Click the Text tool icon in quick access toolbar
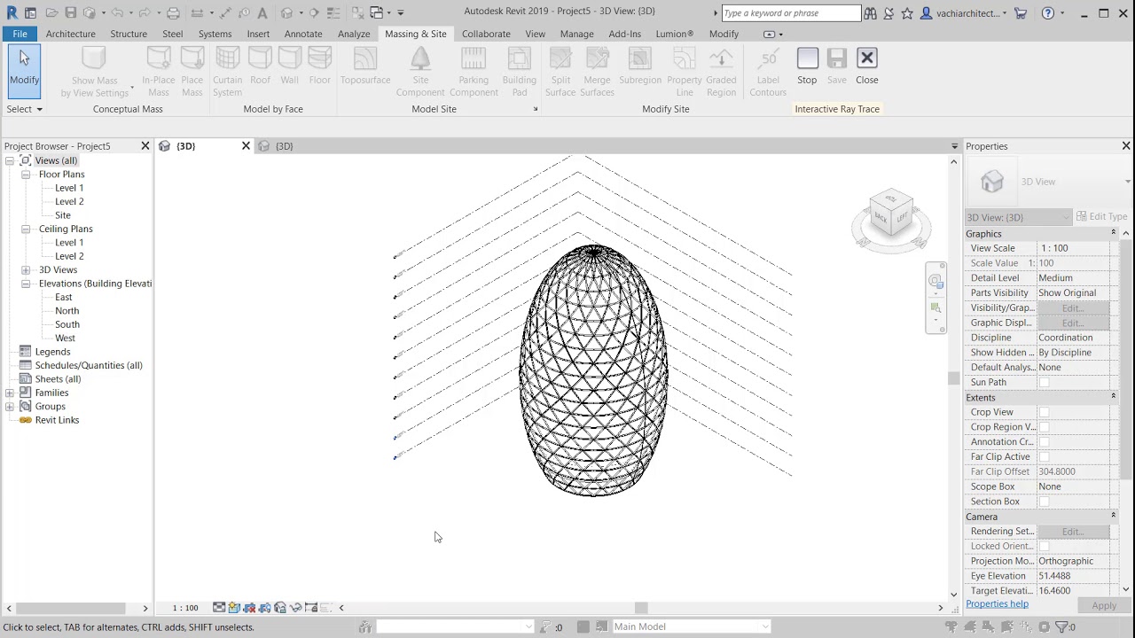The width and height of the screenshot is (1135, 638). 262,12
